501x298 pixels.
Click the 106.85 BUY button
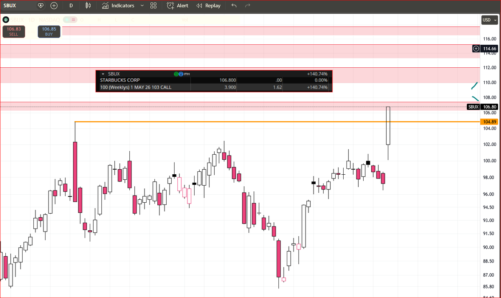[x=49, y=31]
